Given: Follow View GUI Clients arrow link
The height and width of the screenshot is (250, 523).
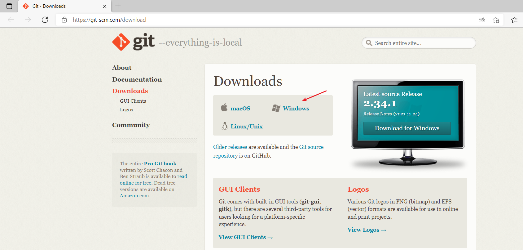Looking at the screenshot, I should 246,237.
